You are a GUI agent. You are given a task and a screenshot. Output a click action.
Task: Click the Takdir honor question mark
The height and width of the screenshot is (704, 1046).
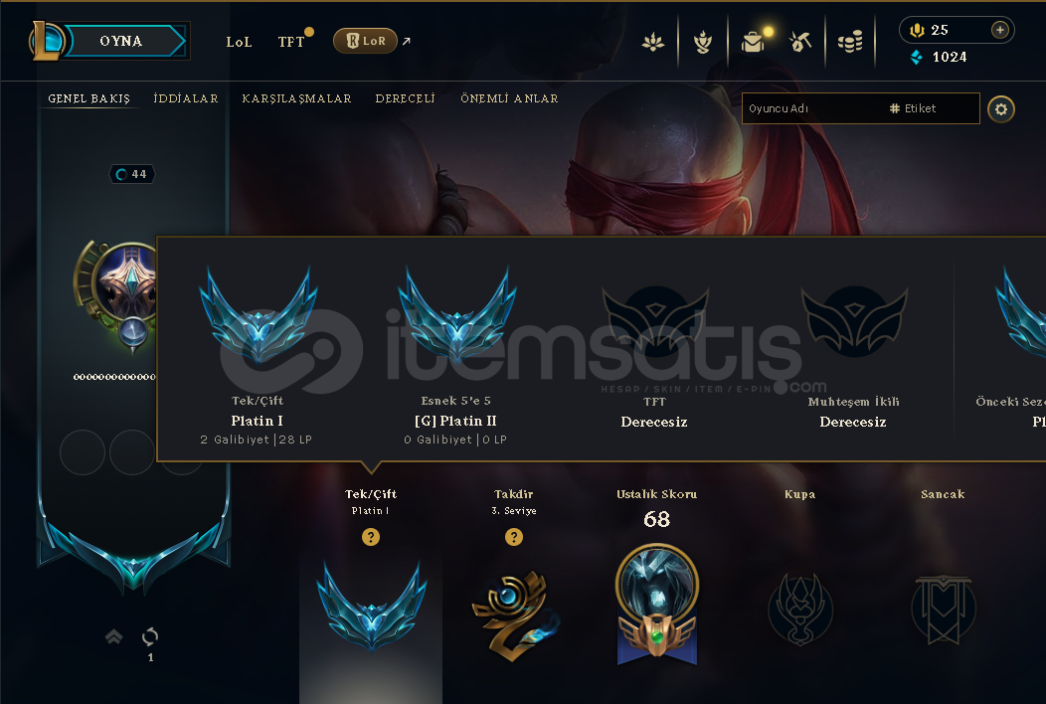(514, 537)
